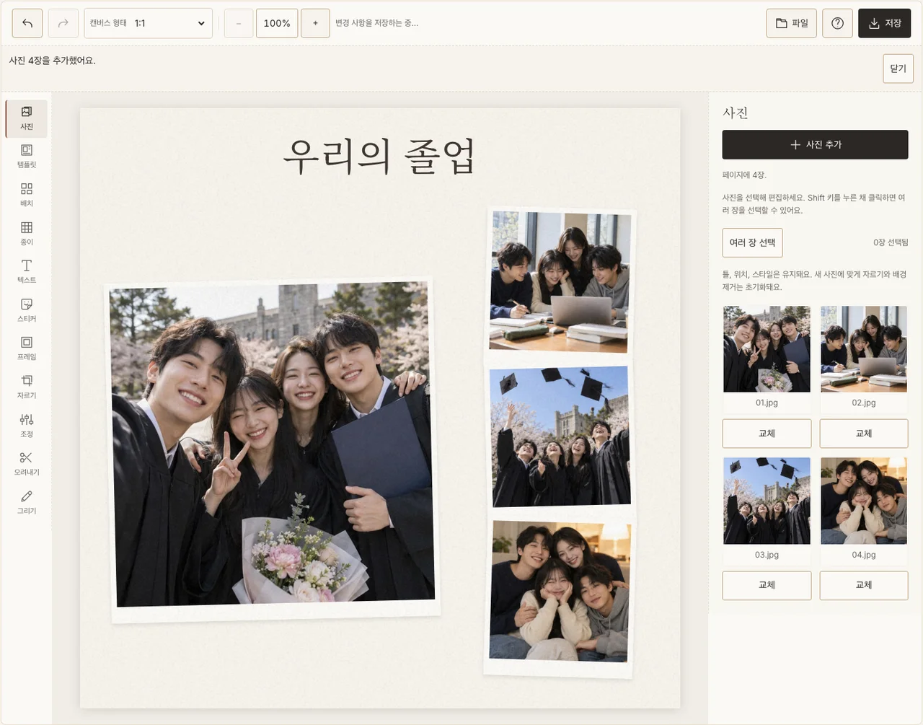923x725 pixels.
Task: Select the 04.jpg thumbnail in panel
Action: (x=864, y=501)
